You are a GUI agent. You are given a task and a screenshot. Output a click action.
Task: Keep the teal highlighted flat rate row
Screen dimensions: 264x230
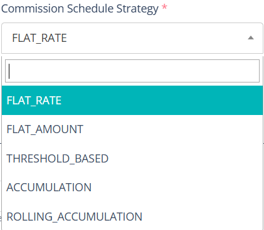[x=132, y=100]
